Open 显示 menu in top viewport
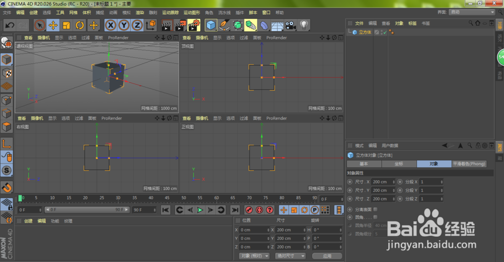The height and width of the screenshot is (262, 504). click(217, 38)
